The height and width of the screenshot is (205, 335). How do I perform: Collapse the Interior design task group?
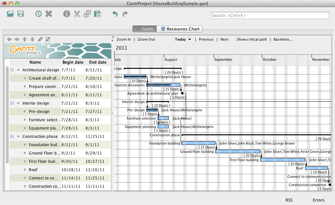pyautogui.click(x=12, y=103)
